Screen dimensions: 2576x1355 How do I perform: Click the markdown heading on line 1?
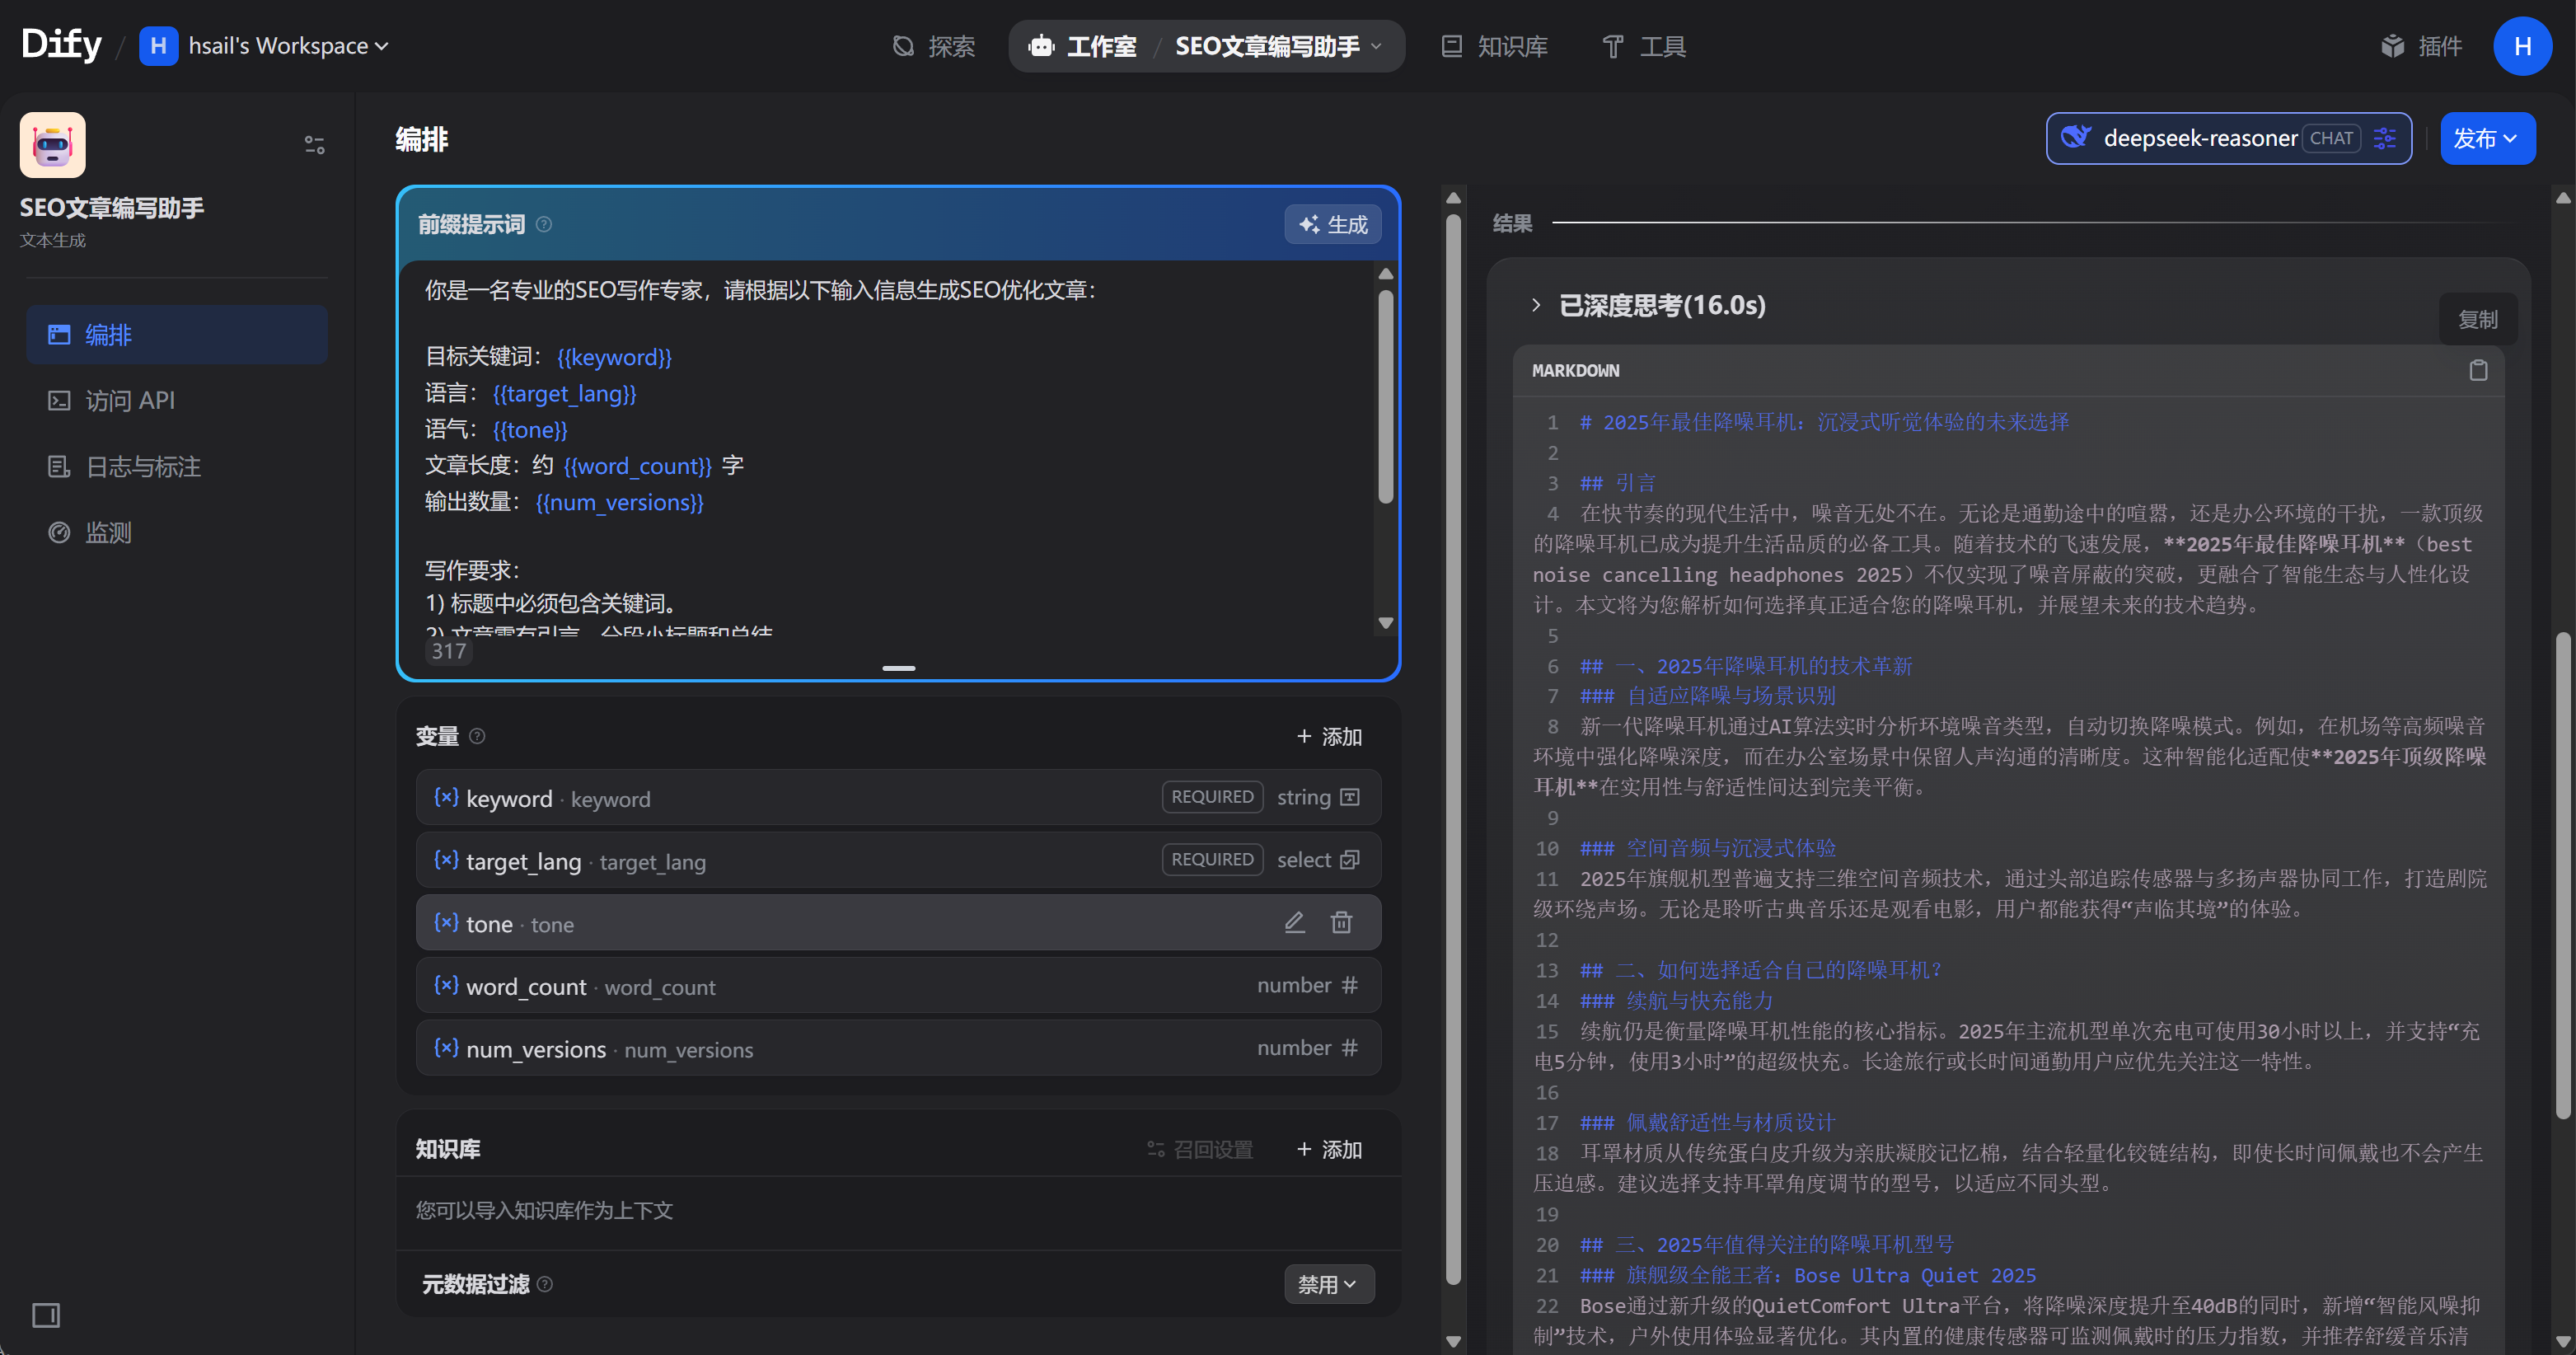1824,422
